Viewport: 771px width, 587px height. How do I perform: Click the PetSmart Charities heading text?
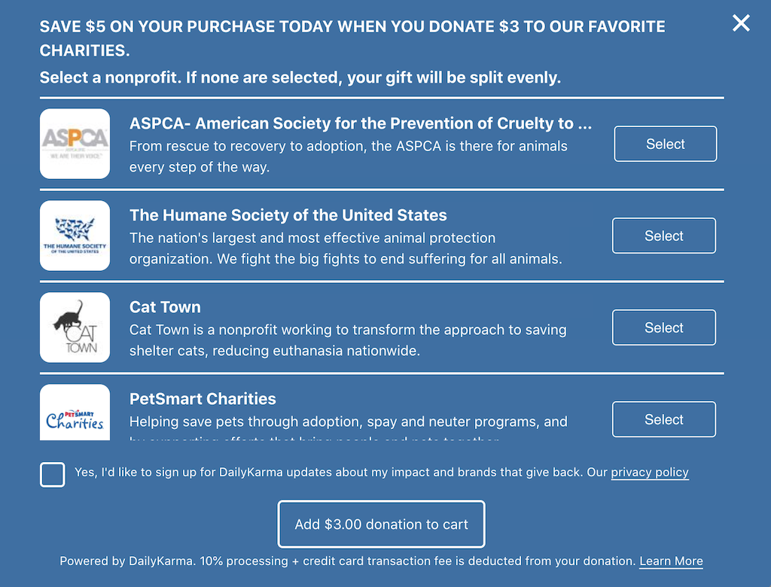tap(203, 399)
